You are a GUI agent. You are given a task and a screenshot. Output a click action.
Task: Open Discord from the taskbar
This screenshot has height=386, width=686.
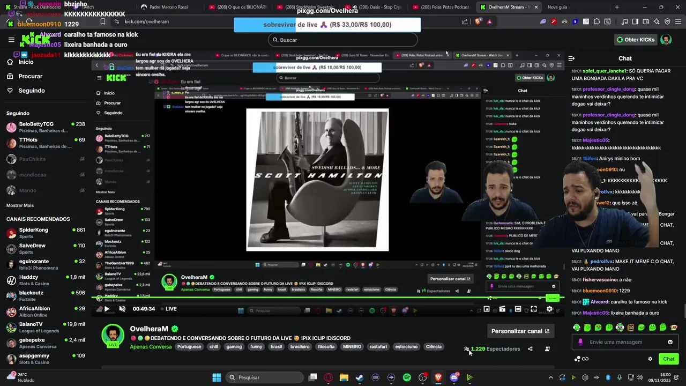(x=454, y=377)
